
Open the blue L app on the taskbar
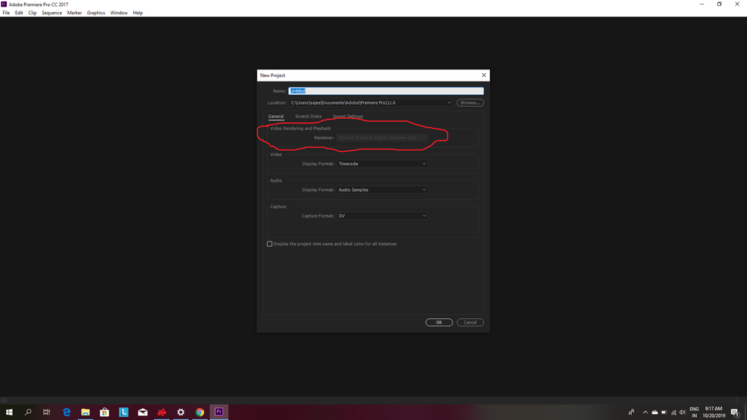pyautogui.click(x=123, y=412)
